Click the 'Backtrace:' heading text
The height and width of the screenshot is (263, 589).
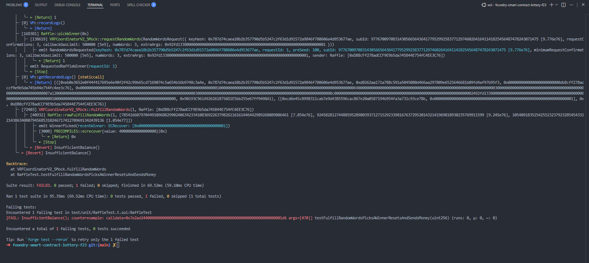(x=16, y=163)
